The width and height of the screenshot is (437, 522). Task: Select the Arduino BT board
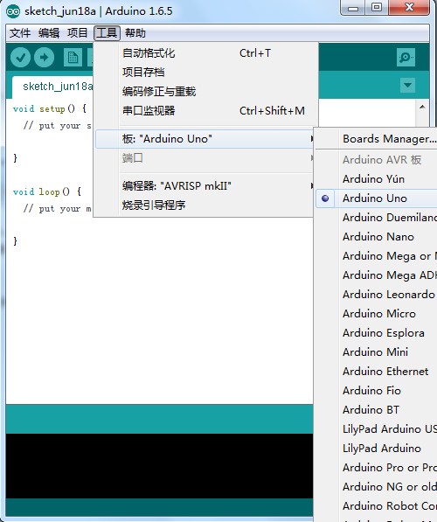tap(376, 410)
